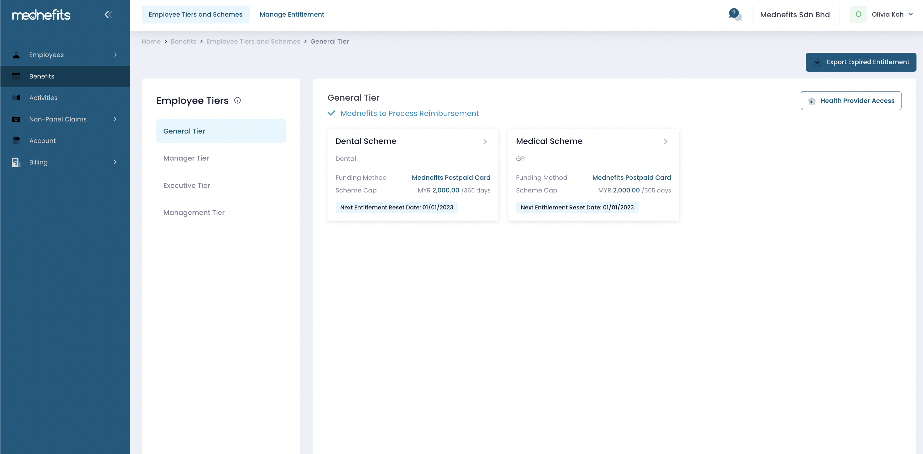Open the help chat bubble icon
The height and width of the screenshot is (454, 923).
click(x=734, y=14)
